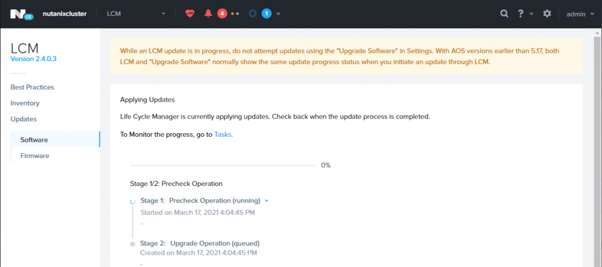Click the nutanixcluster cluster name
The width and height of the screenshot is (602, 267).
tap(65, 14)
